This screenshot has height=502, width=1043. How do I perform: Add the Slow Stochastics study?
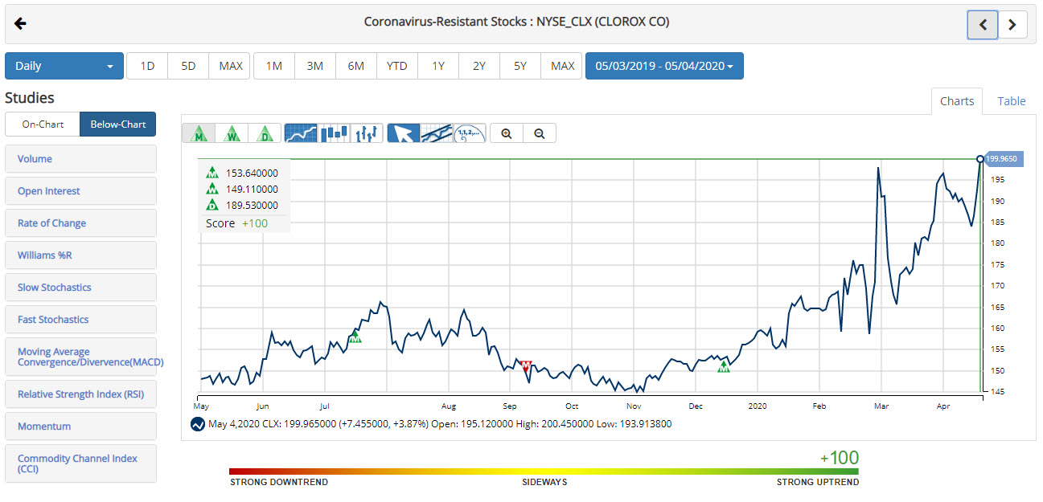point(80,288)
